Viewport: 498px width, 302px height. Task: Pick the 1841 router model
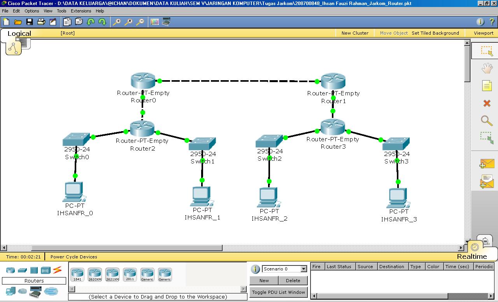(x=77, y=274)
